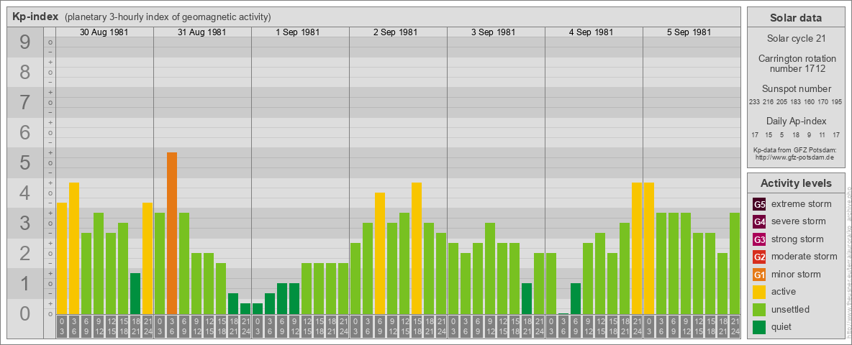The height and width of the screenshot is (345, 852).
Task: Click the Sunspot number label
Action: (x=796, y=89)
